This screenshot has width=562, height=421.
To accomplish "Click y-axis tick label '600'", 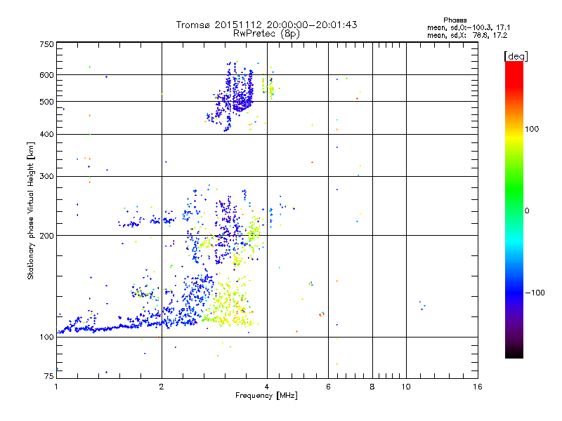I will [46, 75].
